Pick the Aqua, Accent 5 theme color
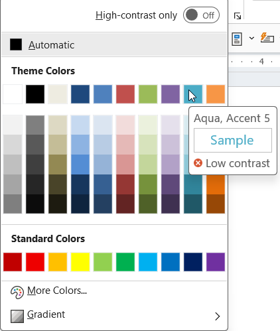The height and width of the screenshot is (331, 280). [x=193, y=94]
